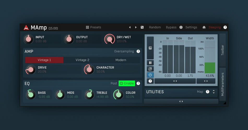Open the meter popup window icon

click(x=150, y=69)
